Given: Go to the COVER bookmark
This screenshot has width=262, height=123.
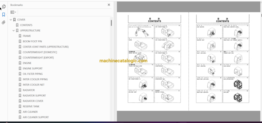Looking at the screenshot, I should [x=21, y=20].
